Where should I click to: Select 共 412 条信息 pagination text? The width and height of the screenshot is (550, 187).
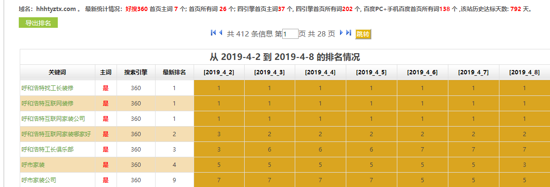click(250, 34)
